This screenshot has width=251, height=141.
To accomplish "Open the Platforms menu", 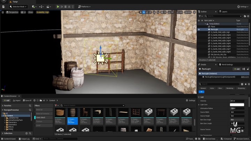I will pyautogui.click(x=84, y=7).
